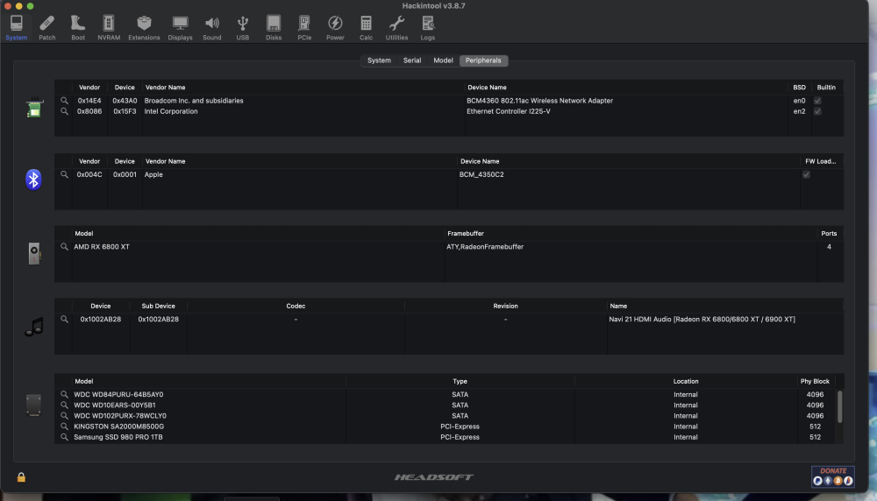Click the Donate button

833,476
